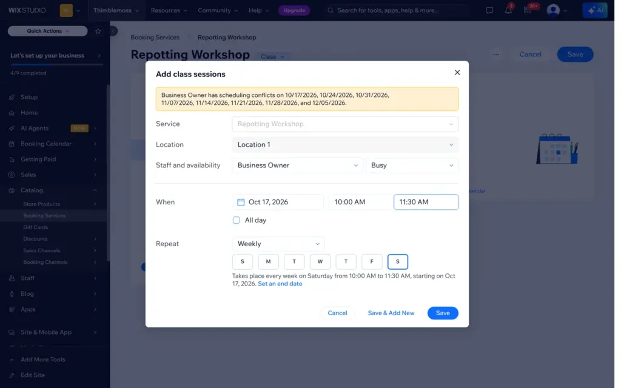This screenshot has width=621, height=388.
Task: Click the Setup icon in sidebar
Action: click(x=12, y=97)
